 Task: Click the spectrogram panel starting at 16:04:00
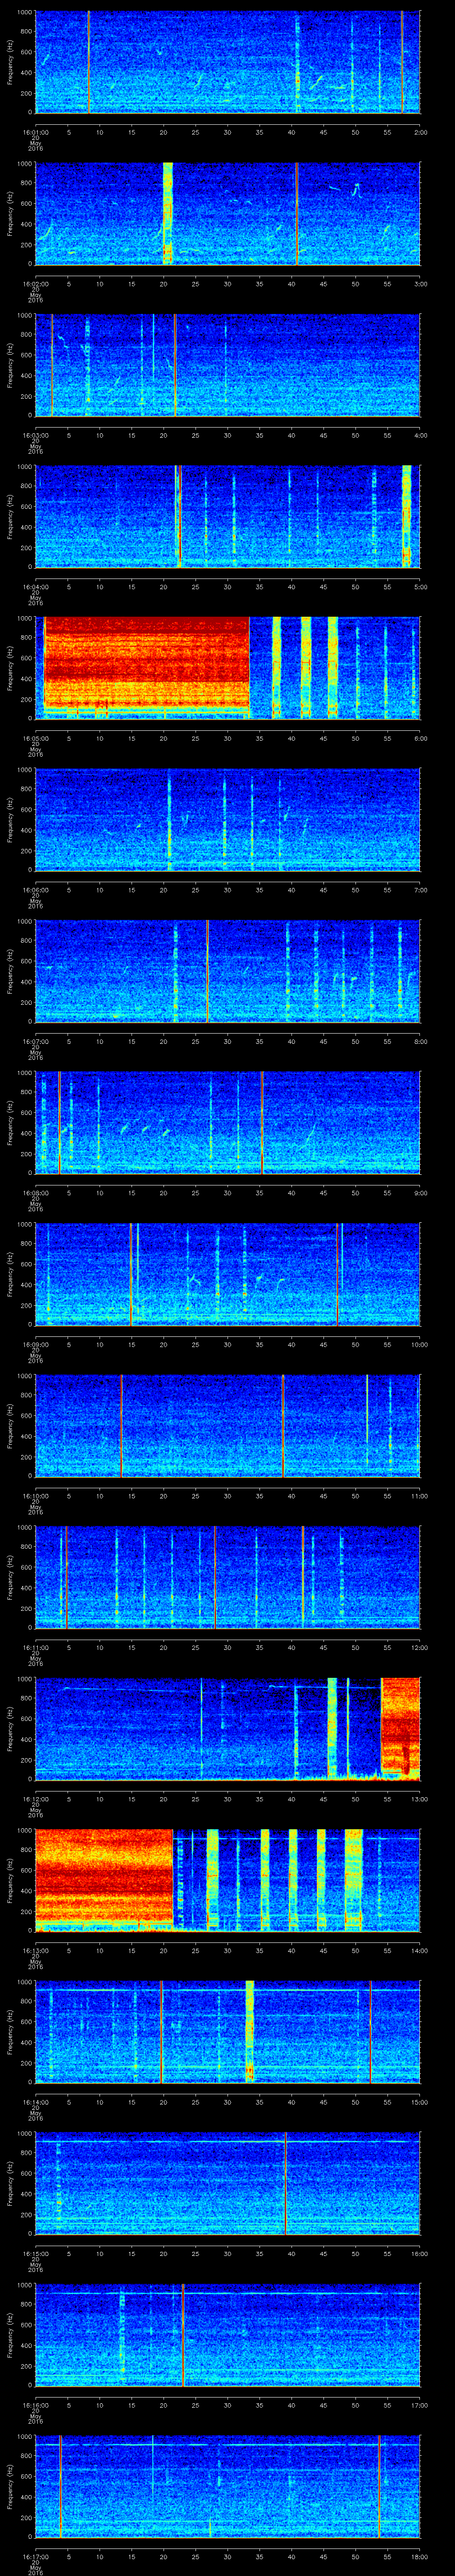[x=227, y=516]
